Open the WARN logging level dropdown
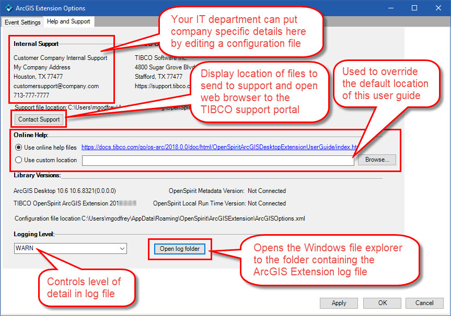The width and height of the screenshot is (451, 316). [70, 248]
